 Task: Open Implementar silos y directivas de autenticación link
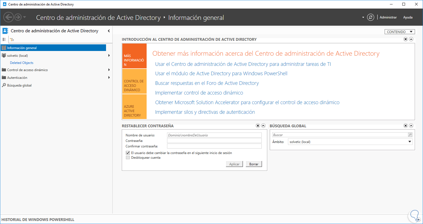coord(205,112)
